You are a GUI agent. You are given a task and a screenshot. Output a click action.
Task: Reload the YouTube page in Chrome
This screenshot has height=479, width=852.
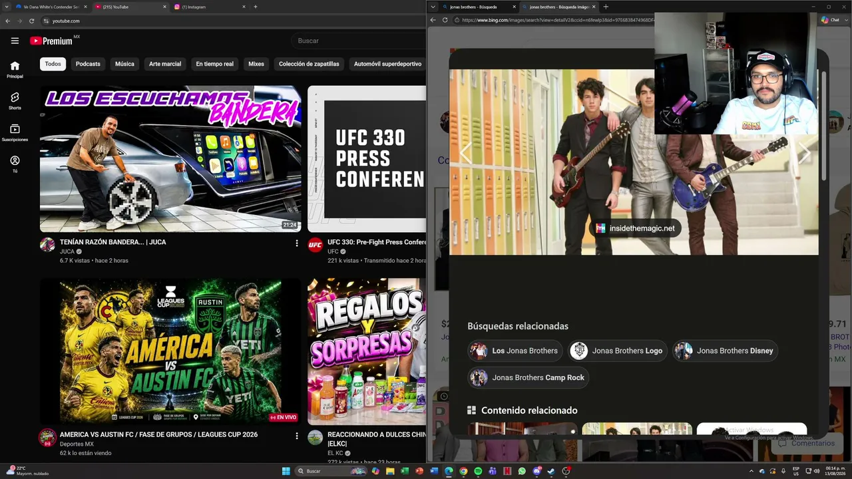tap(31, 21)
